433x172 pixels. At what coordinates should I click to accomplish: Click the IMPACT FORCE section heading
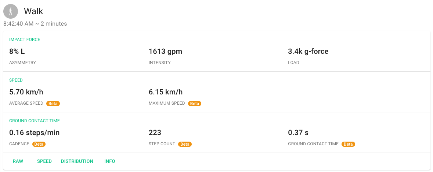pyautogui.click(x=25, y=40)
